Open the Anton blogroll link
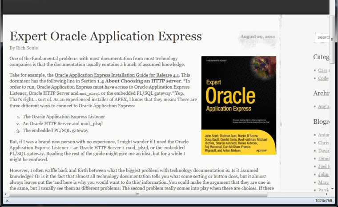Screen dimensions: 338x207 point(324,135)
